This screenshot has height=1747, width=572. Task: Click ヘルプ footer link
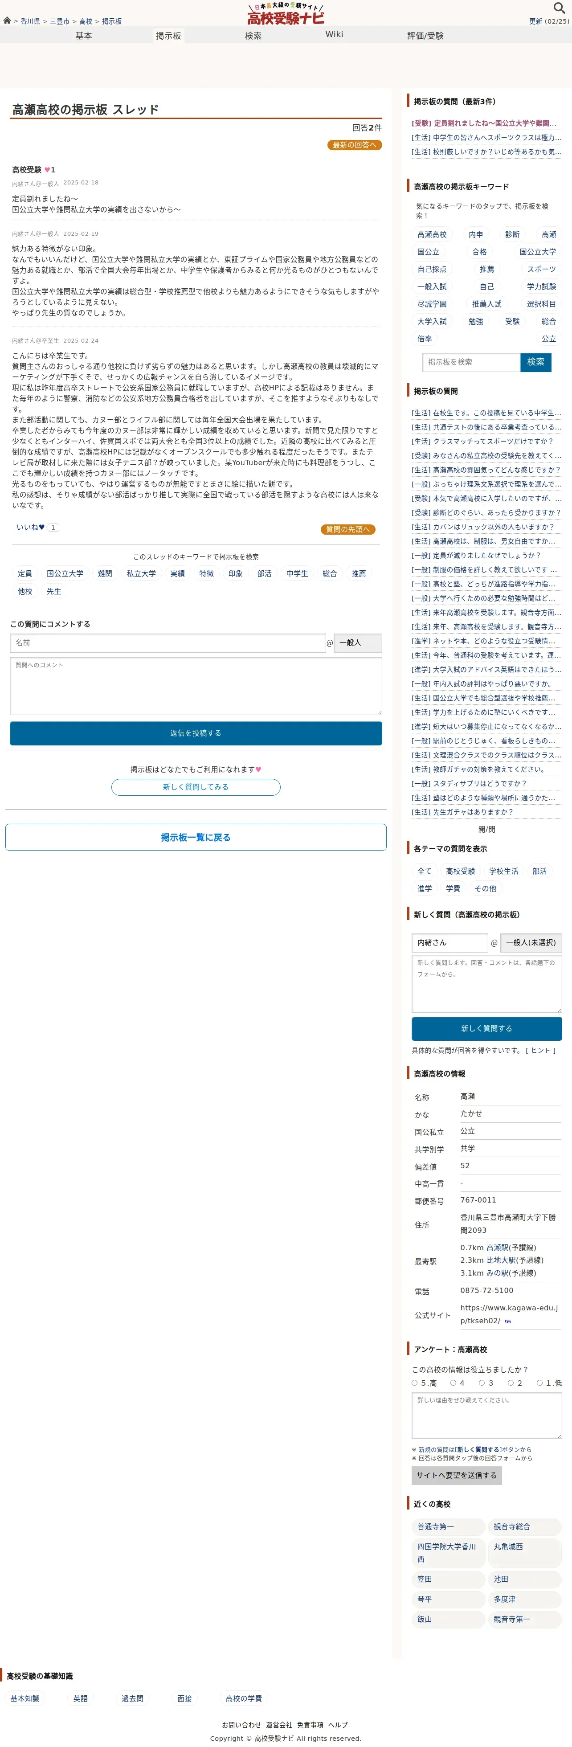click(x=338, y=1725)
